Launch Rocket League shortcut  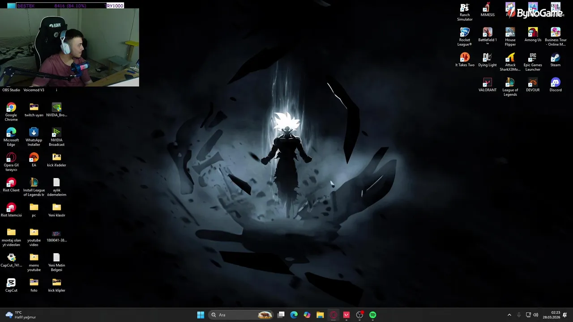tap(465, 37)
